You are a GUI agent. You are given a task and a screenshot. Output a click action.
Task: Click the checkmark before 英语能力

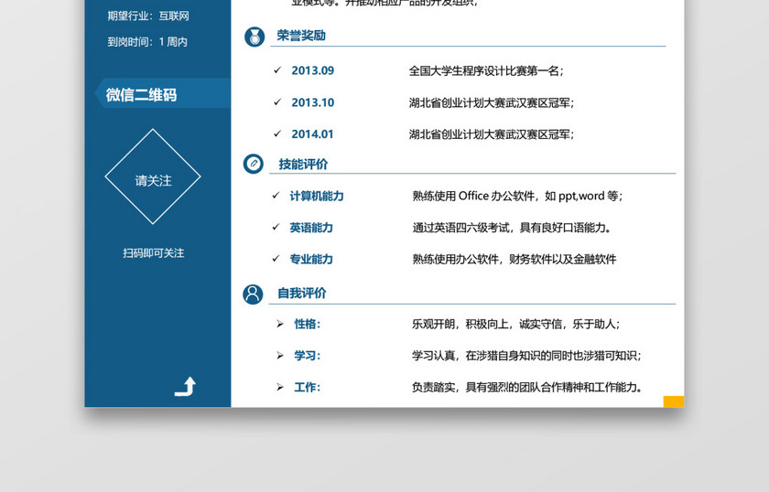coord(276,227)
